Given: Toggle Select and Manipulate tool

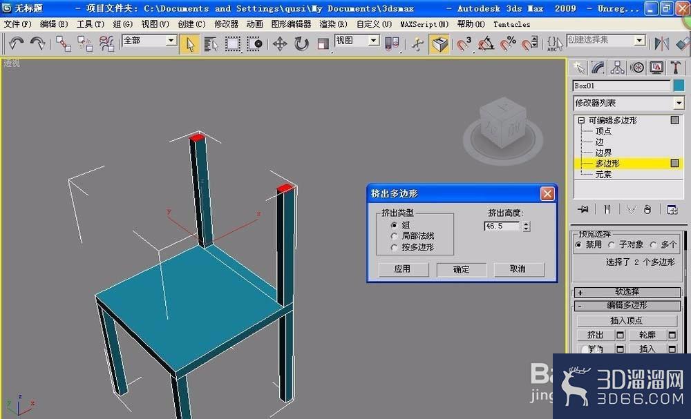Looking at the screenshot, I should 417,43.
